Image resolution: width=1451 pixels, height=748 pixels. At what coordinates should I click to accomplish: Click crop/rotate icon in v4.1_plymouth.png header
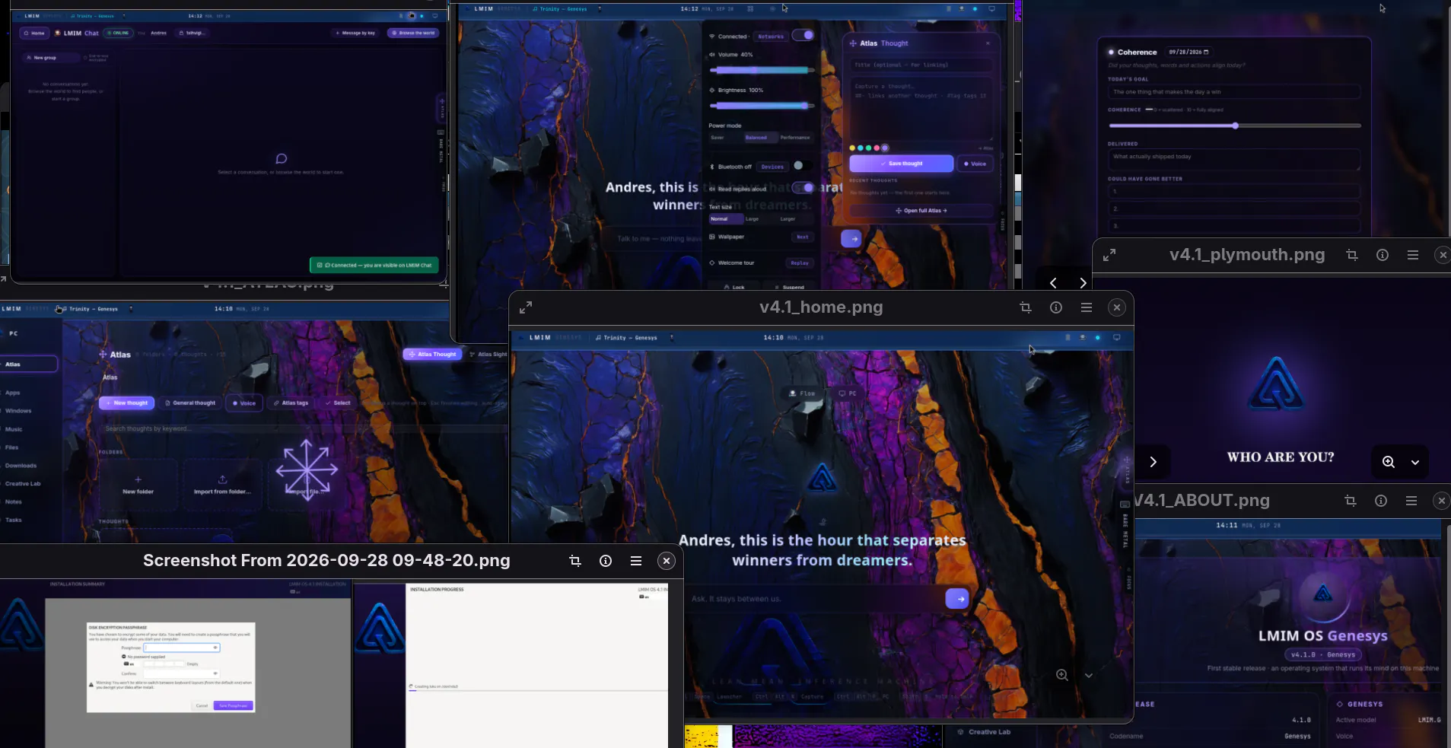point(1352,255)
